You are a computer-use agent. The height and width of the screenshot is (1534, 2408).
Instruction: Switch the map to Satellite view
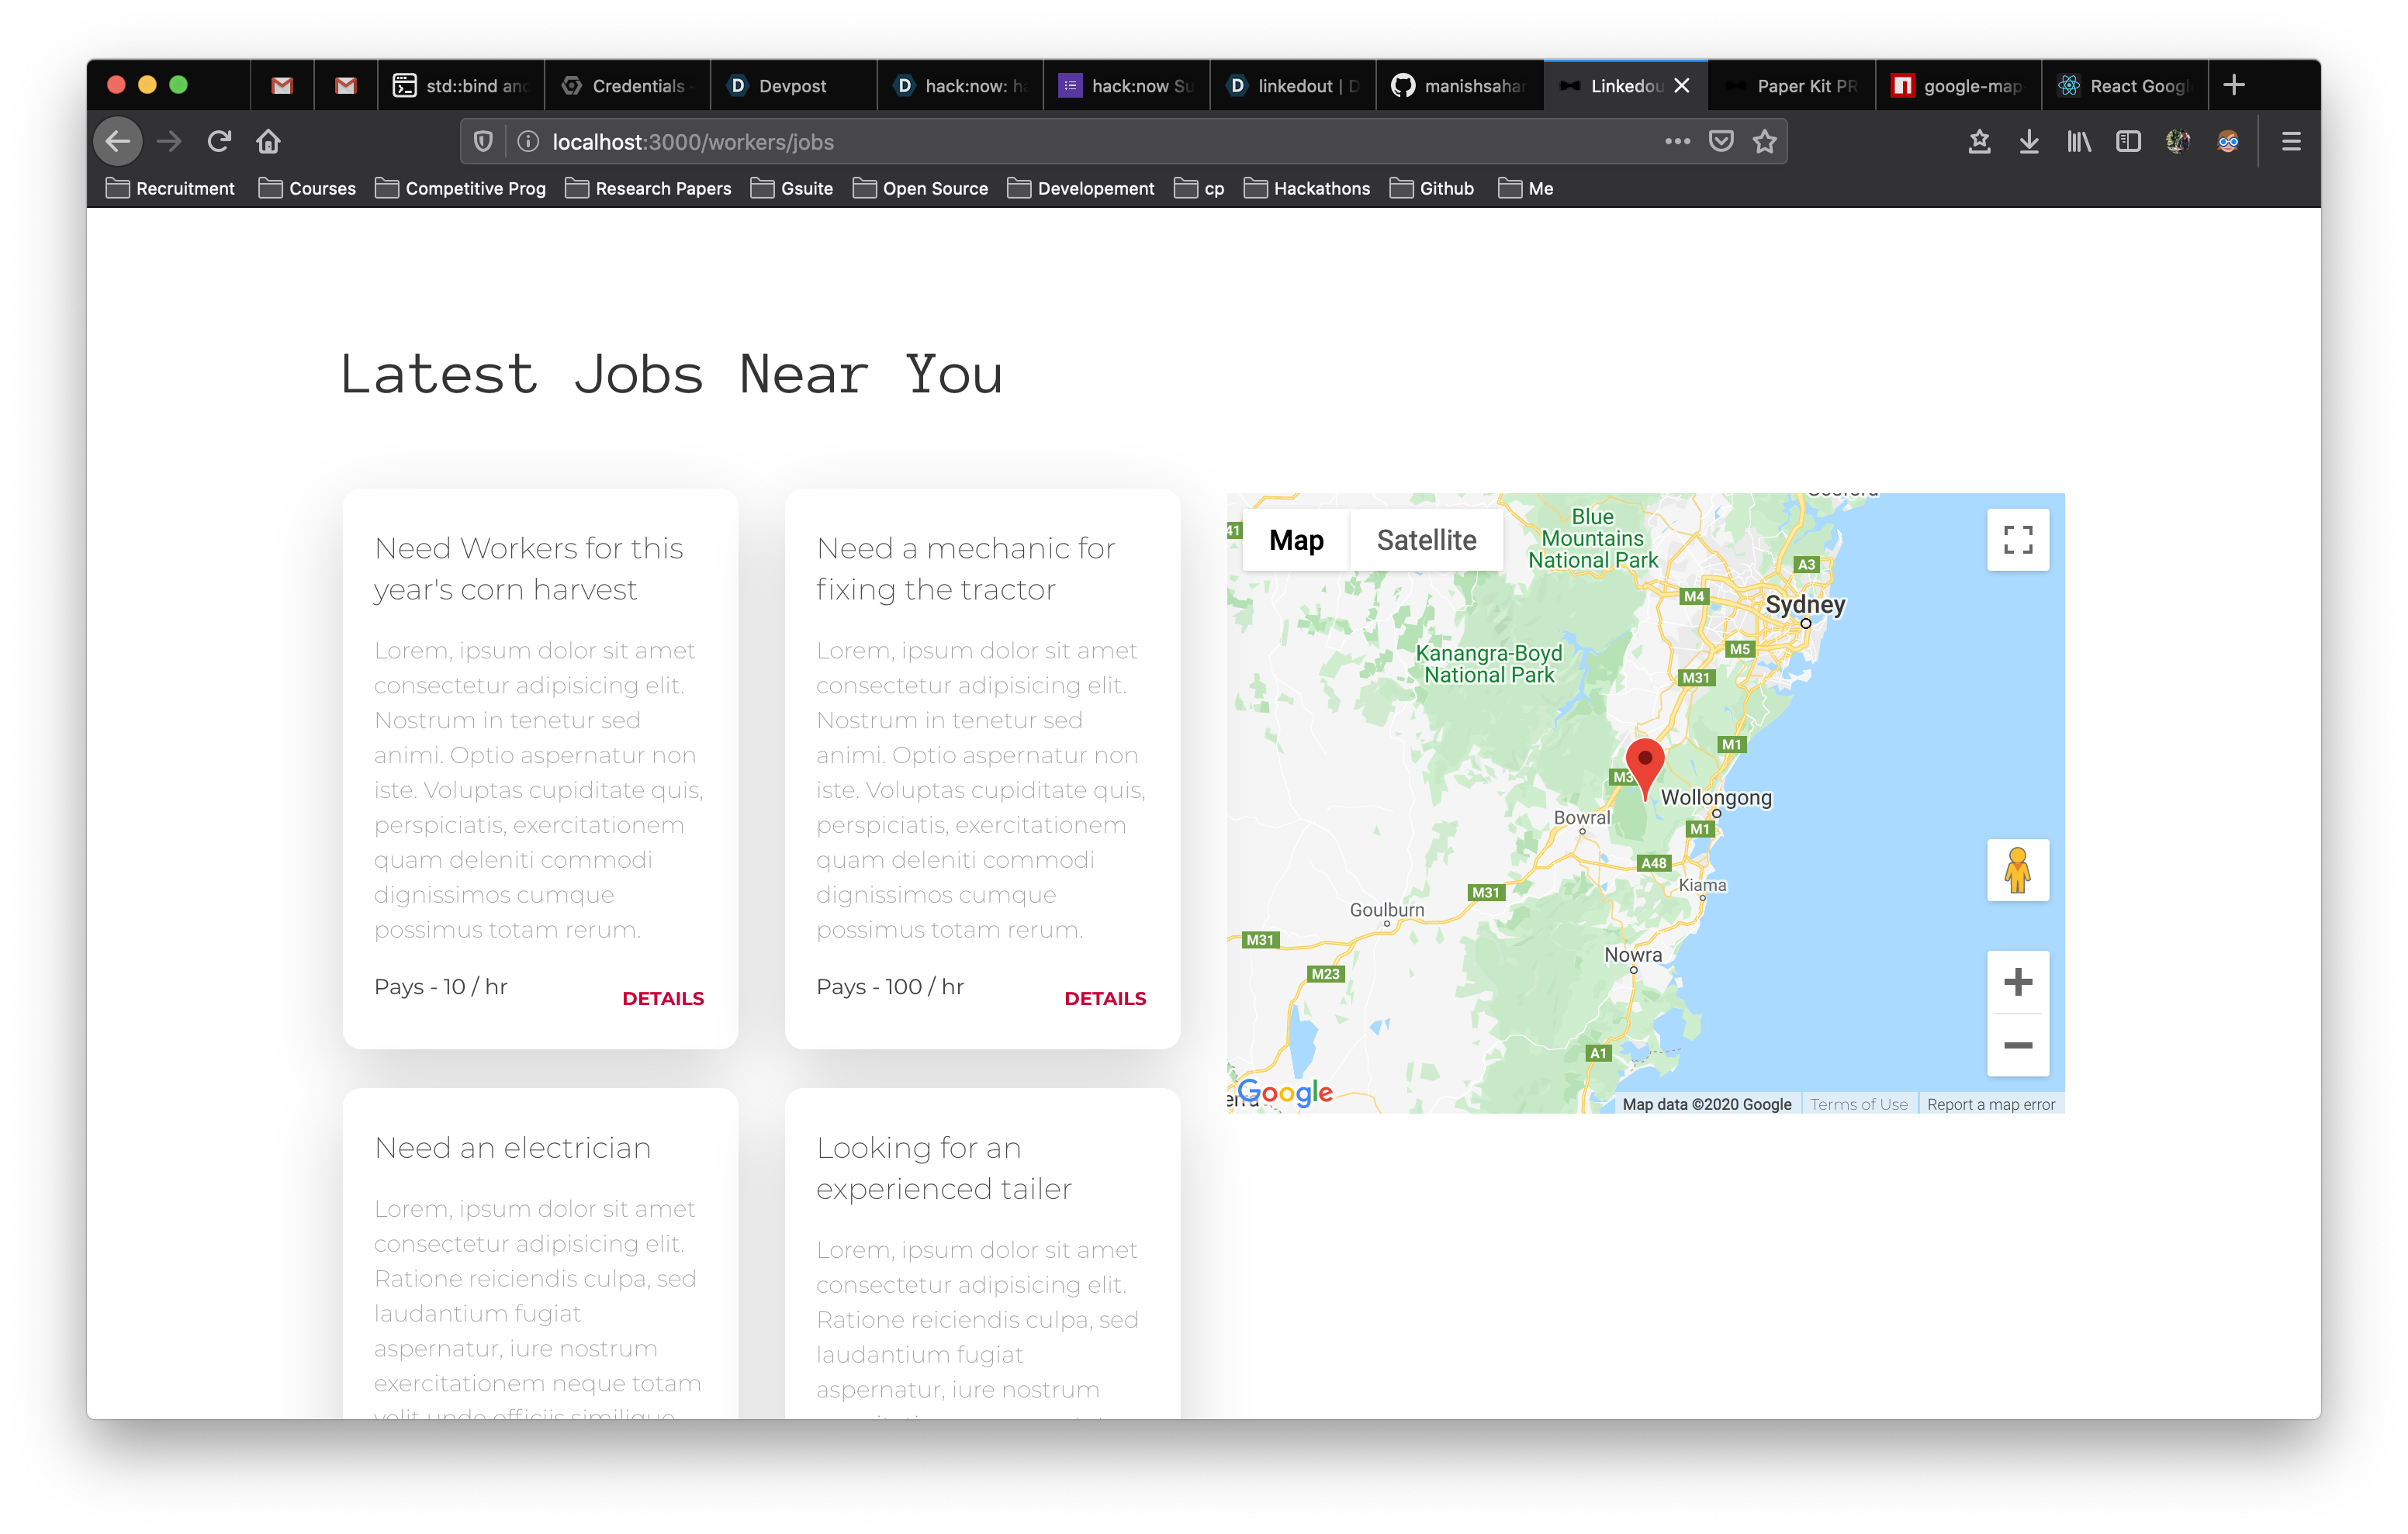(x=1426, y=540)
